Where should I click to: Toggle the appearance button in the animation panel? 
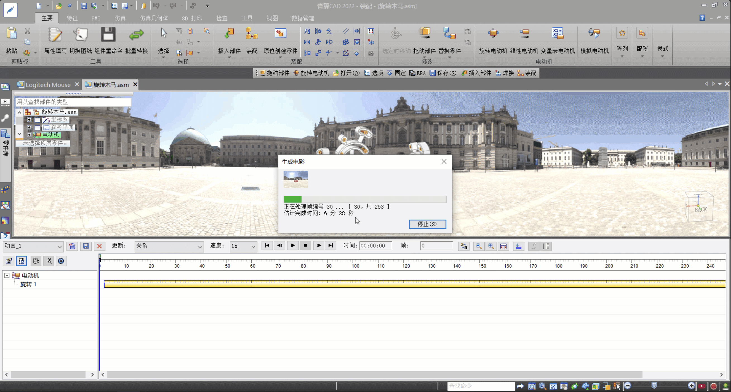(61, 261)
